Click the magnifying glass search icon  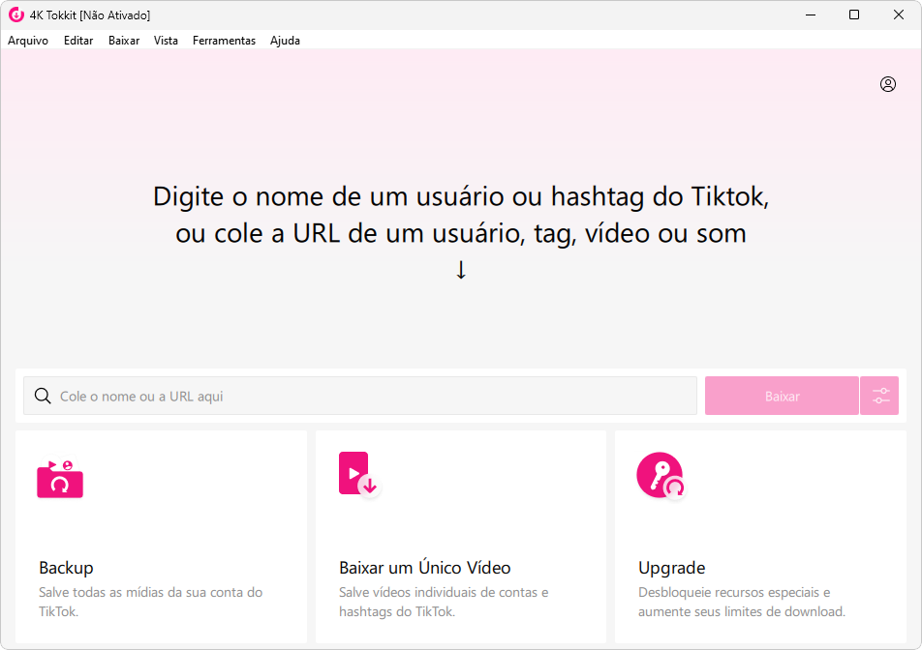43,396
